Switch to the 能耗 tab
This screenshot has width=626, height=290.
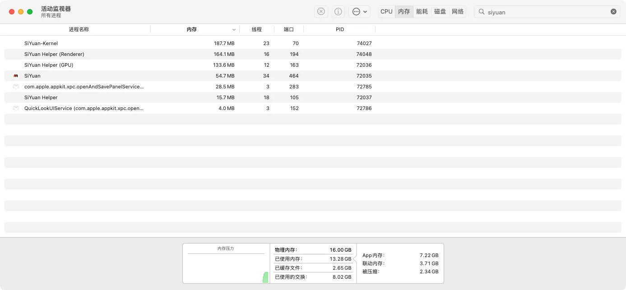(422, 12)
